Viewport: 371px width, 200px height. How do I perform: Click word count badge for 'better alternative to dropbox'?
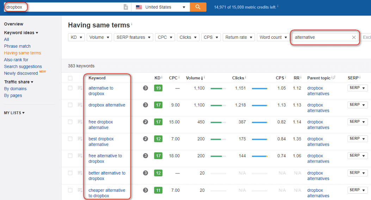coord(146,173)
